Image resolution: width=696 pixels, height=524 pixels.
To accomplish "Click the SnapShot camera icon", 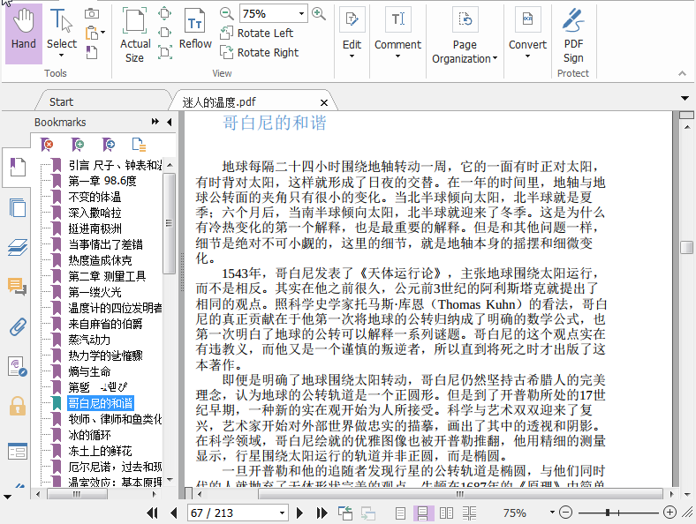I will click(92, 13).
